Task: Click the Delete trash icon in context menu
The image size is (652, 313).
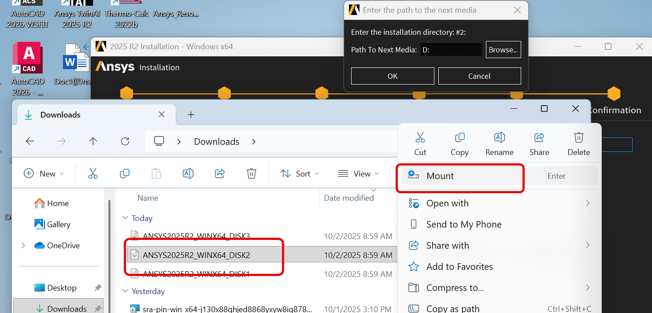Action: point(578,138)
